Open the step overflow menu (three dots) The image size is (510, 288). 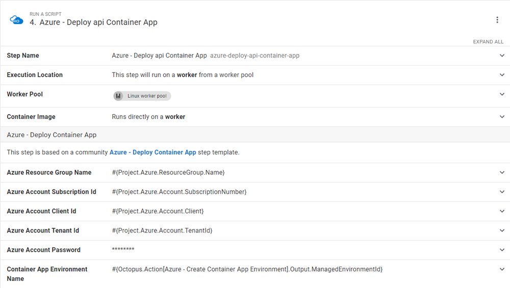497,20
